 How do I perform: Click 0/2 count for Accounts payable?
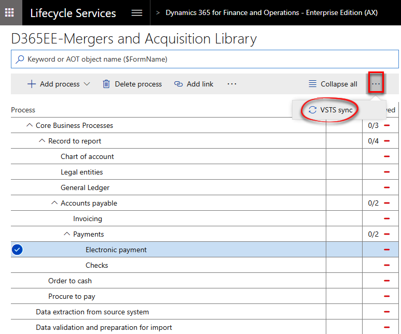373,204
